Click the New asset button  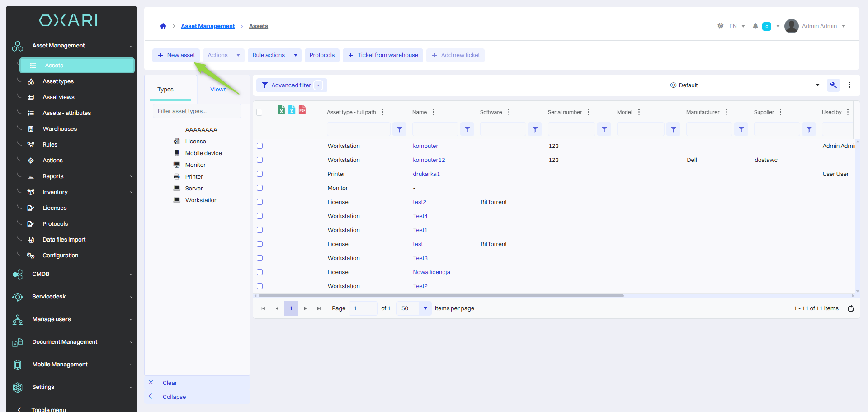[176, 55]
